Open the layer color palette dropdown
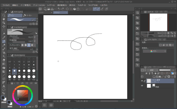The height and width of the screenshot is (109, 177). [175, 73]
